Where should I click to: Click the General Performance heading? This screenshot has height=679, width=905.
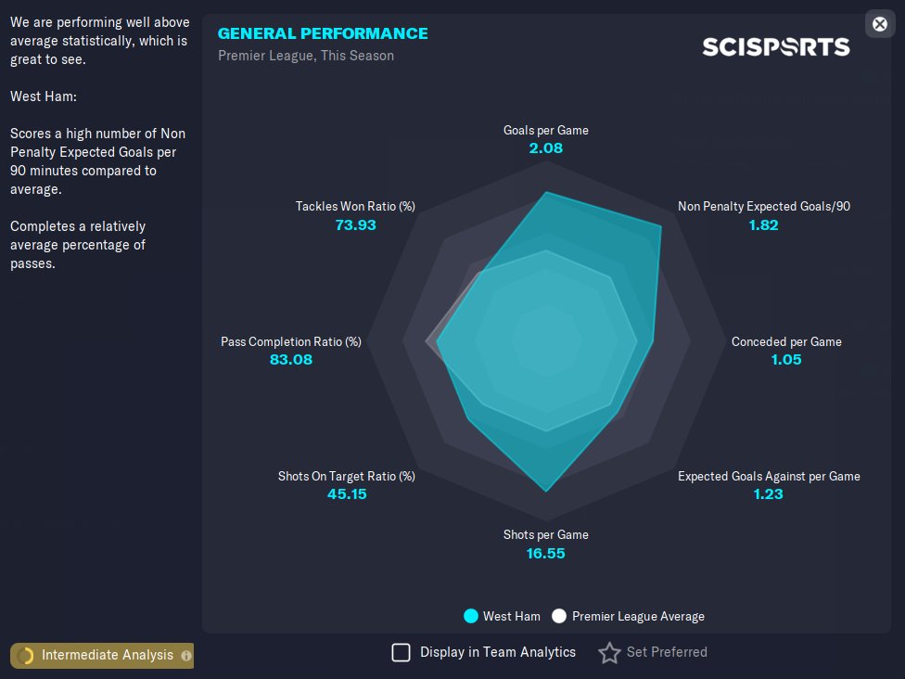tap(323, 33)
